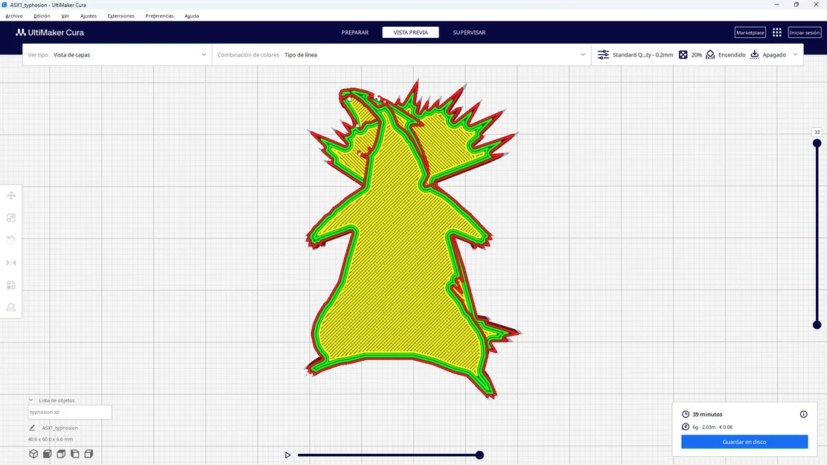Open the UltiMaker Cura home logo

[49, 32]
